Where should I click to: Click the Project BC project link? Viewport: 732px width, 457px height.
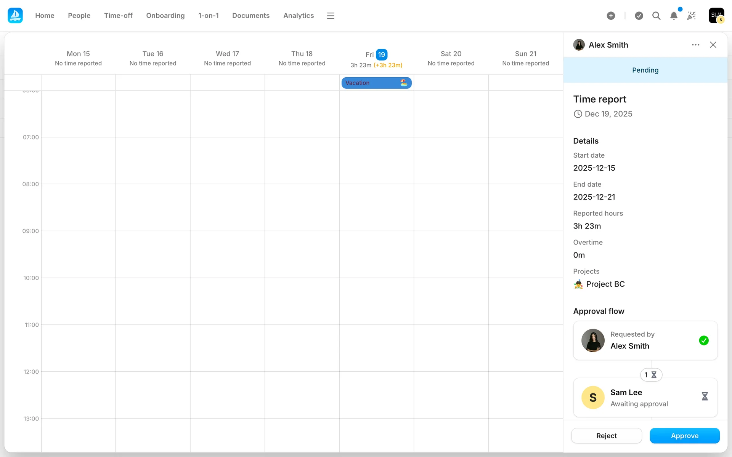coord(605,284)
